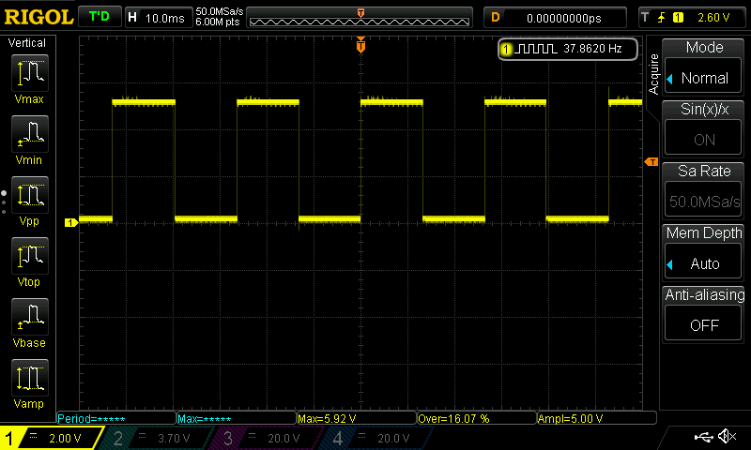Select channel 3 tab at 20.0 V
Viewport: 751px width, 450px height.
265,438
